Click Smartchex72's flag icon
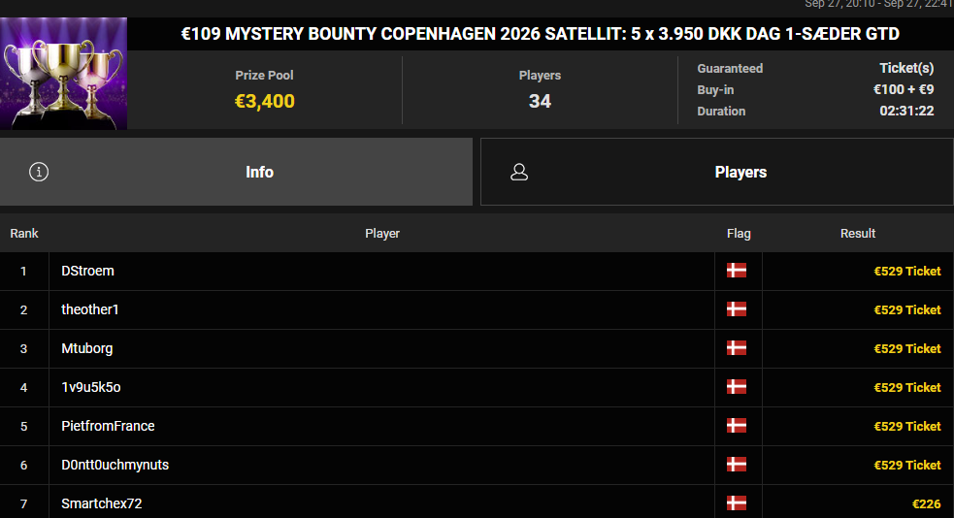 tap(737, 503)
